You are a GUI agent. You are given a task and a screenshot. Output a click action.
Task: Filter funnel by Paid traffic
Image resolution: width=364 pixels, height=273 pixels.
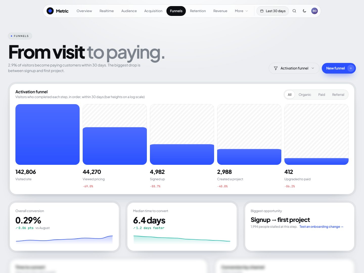[x=322, y=95]
